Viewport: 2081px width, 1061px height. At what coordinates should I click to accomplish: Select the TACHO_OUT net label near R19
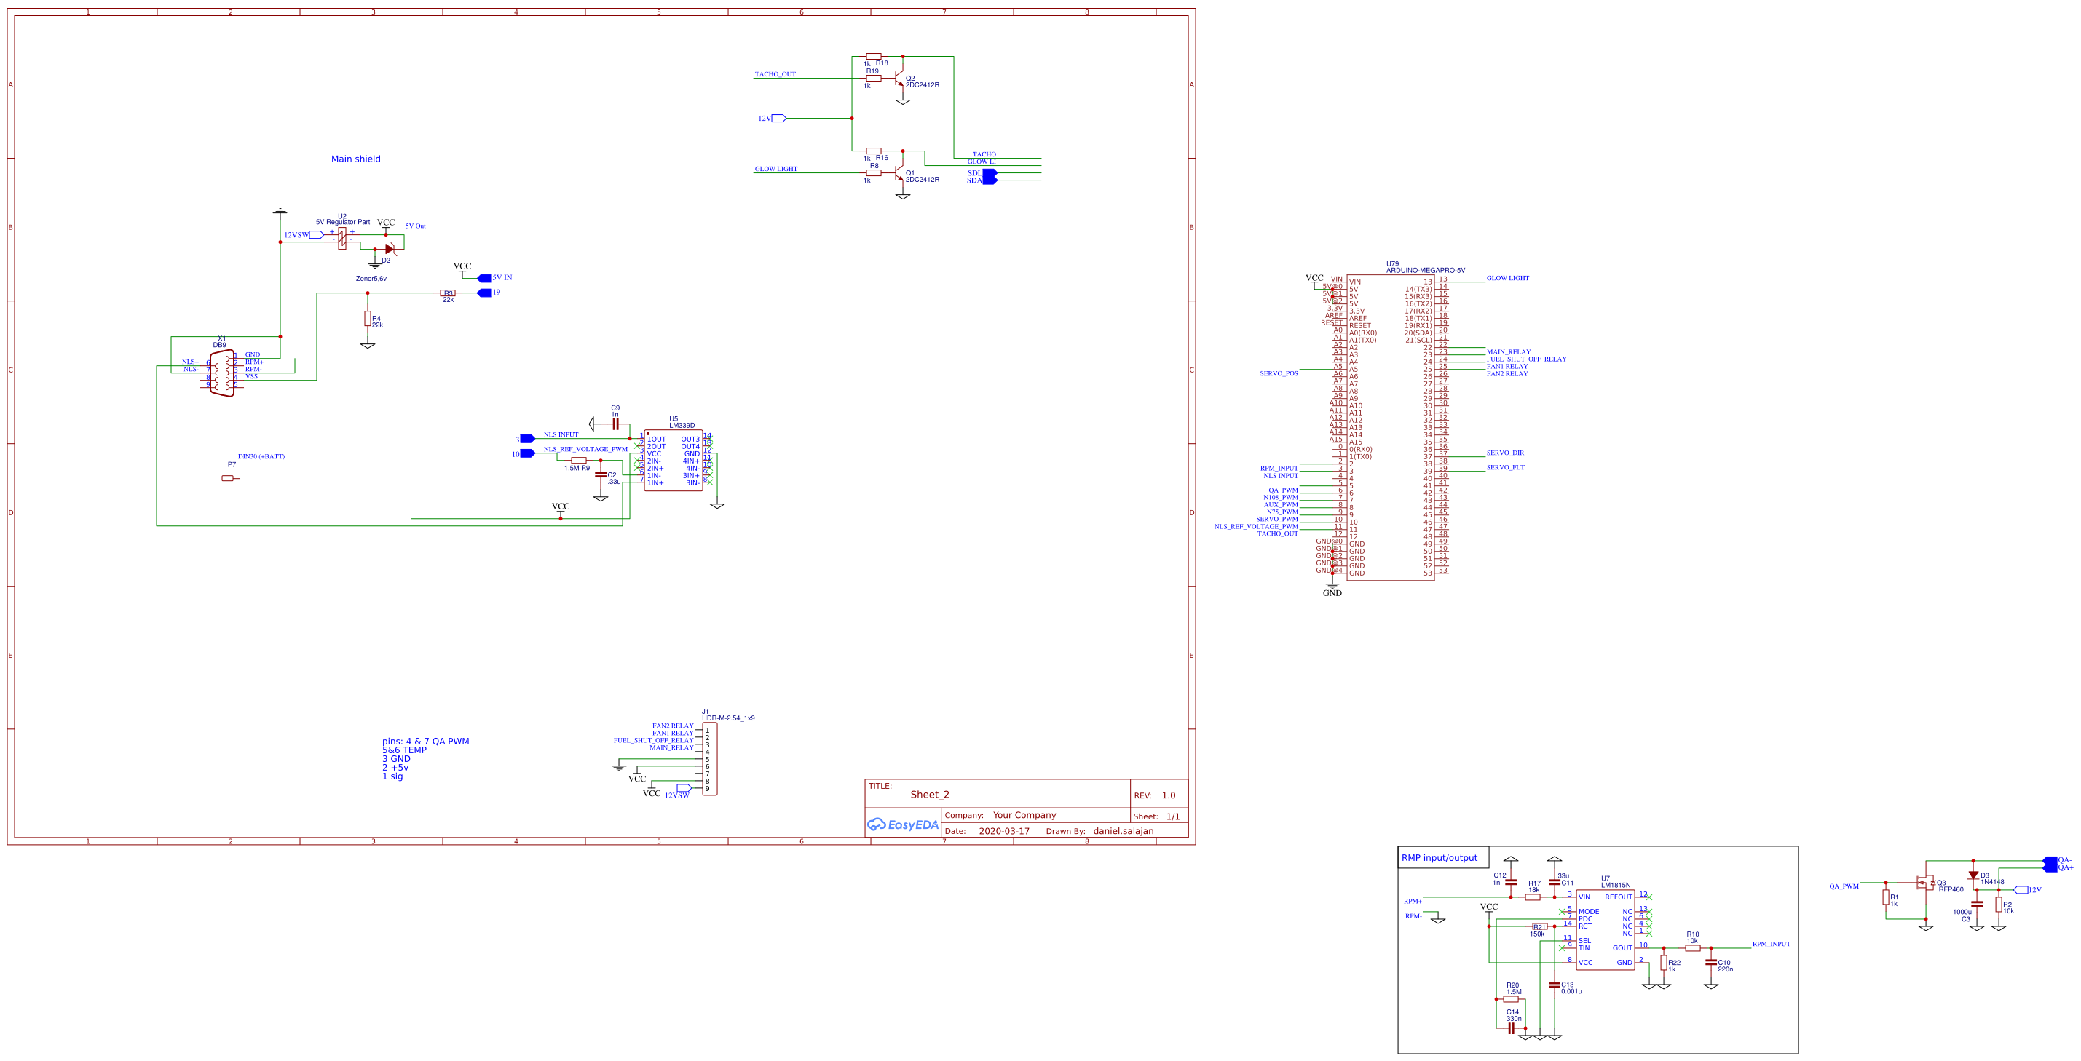(775, 74)
